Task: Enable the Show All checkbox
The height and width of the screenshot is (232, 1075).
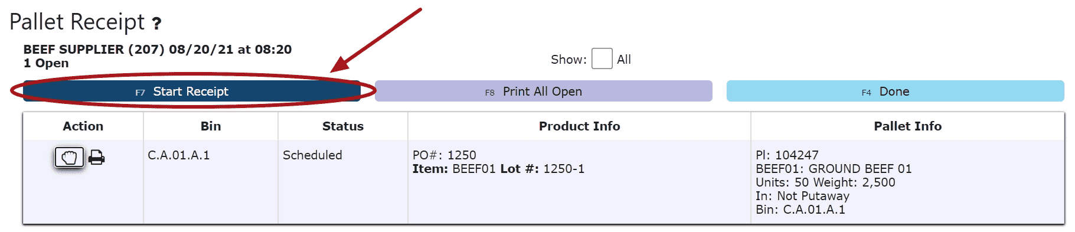Action: pyautogui.click(x=602, y=58)
